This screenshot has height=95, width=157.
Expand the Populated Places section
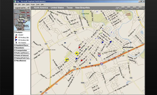pos(15,45)
